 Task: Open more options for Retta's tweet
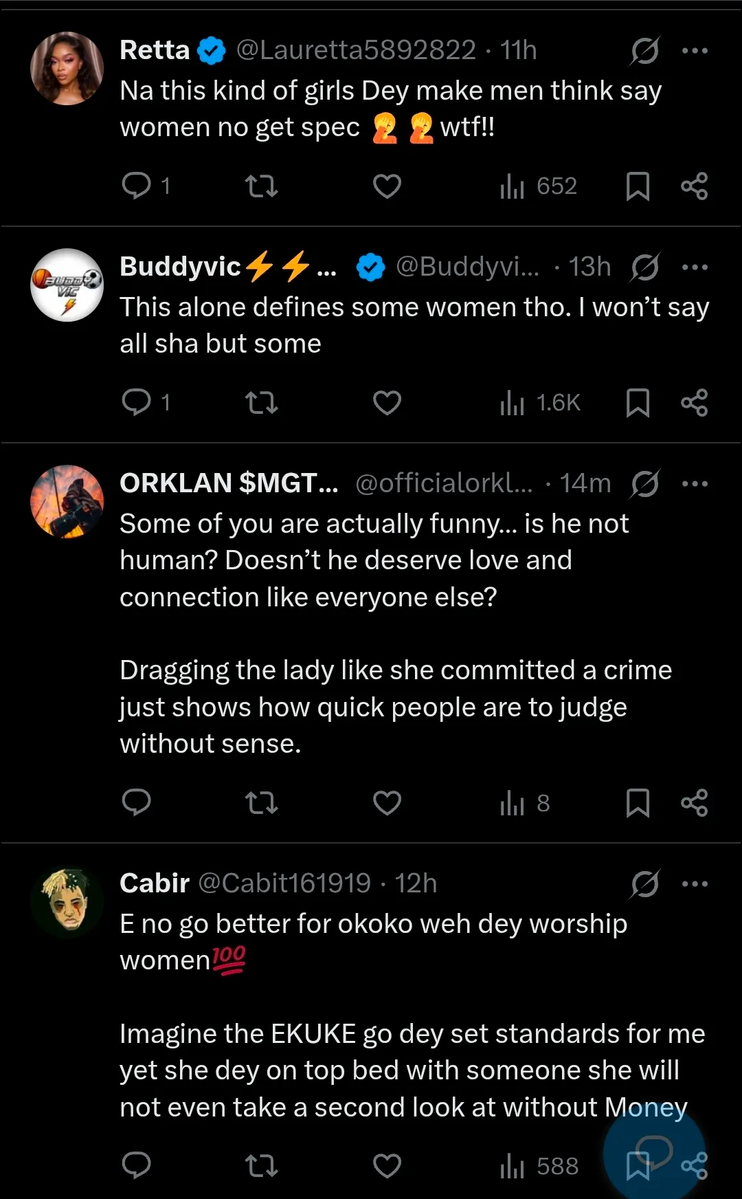click(x=695, y=51)
